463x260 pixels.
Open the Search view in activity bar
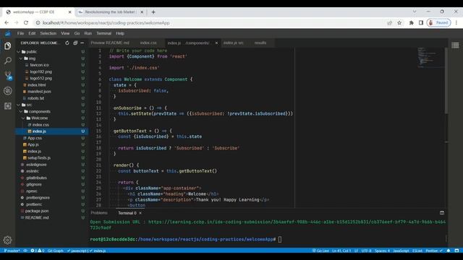click(8, 61)
